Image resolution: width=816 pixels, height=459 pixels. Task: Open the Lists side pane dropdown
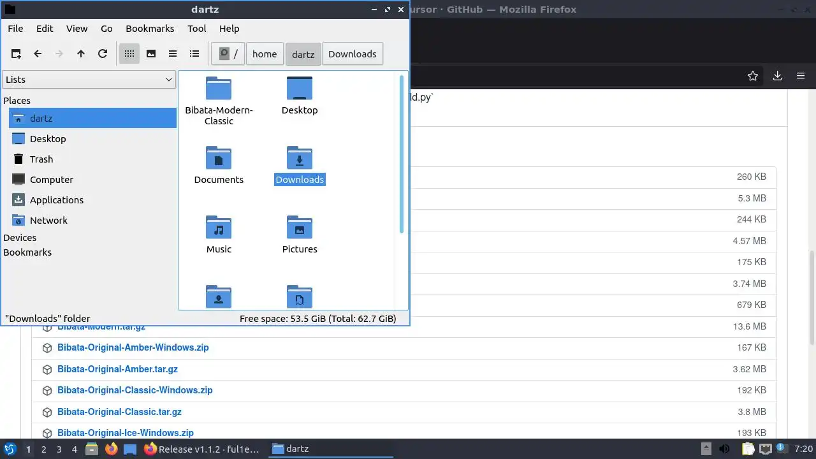point(89,80)
